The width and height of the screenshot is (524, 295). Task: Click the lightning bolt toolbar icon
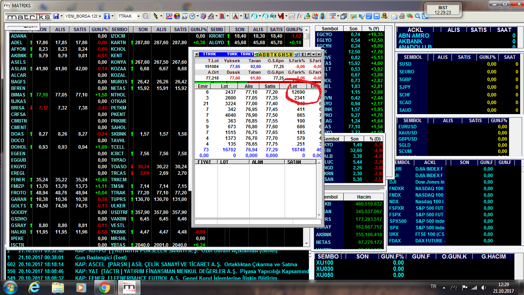(x=156, y=16)
